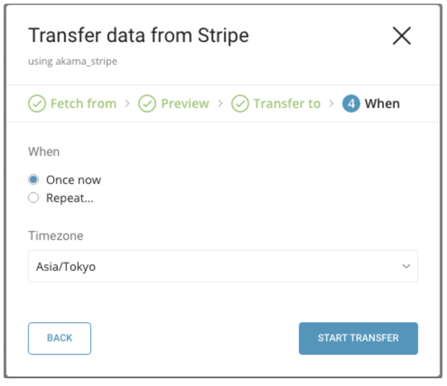The image size is (447, 386).
Task: Jump to the Transfer to step
Action: click(x=287, y=104)
